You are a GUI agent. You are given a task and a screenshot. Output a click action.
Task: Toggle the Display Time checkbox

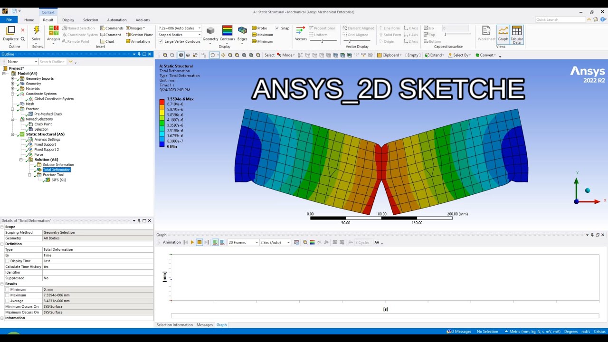[7, 261]
